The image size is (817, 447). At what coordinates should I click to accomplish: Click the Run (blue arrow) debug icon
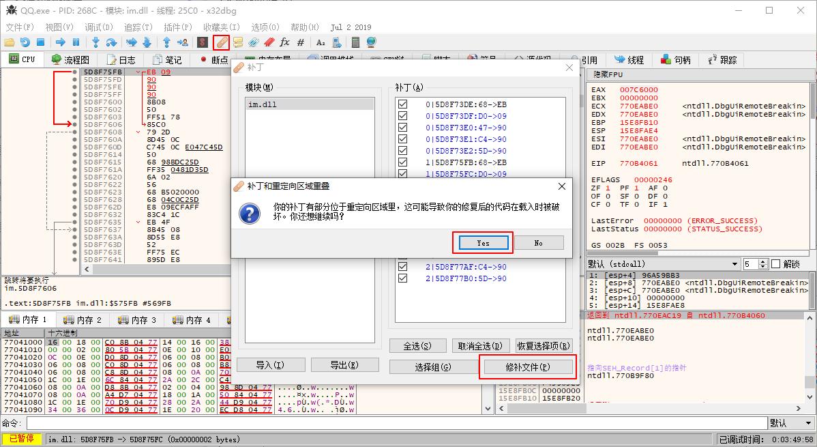[x=60, y=42]
